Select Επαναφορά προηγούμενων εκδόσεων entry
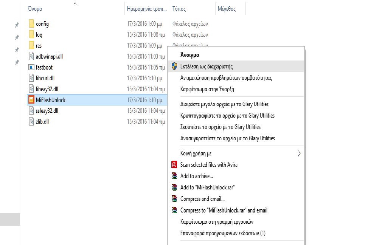The height and width of the screenshot is (245, 385). pos(223,233)
